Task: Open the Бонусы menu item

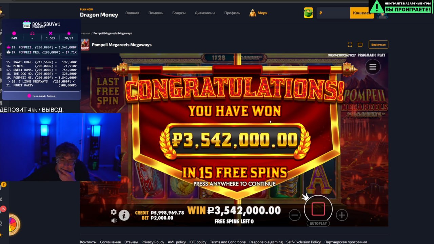Action: (x=179, y=13)
